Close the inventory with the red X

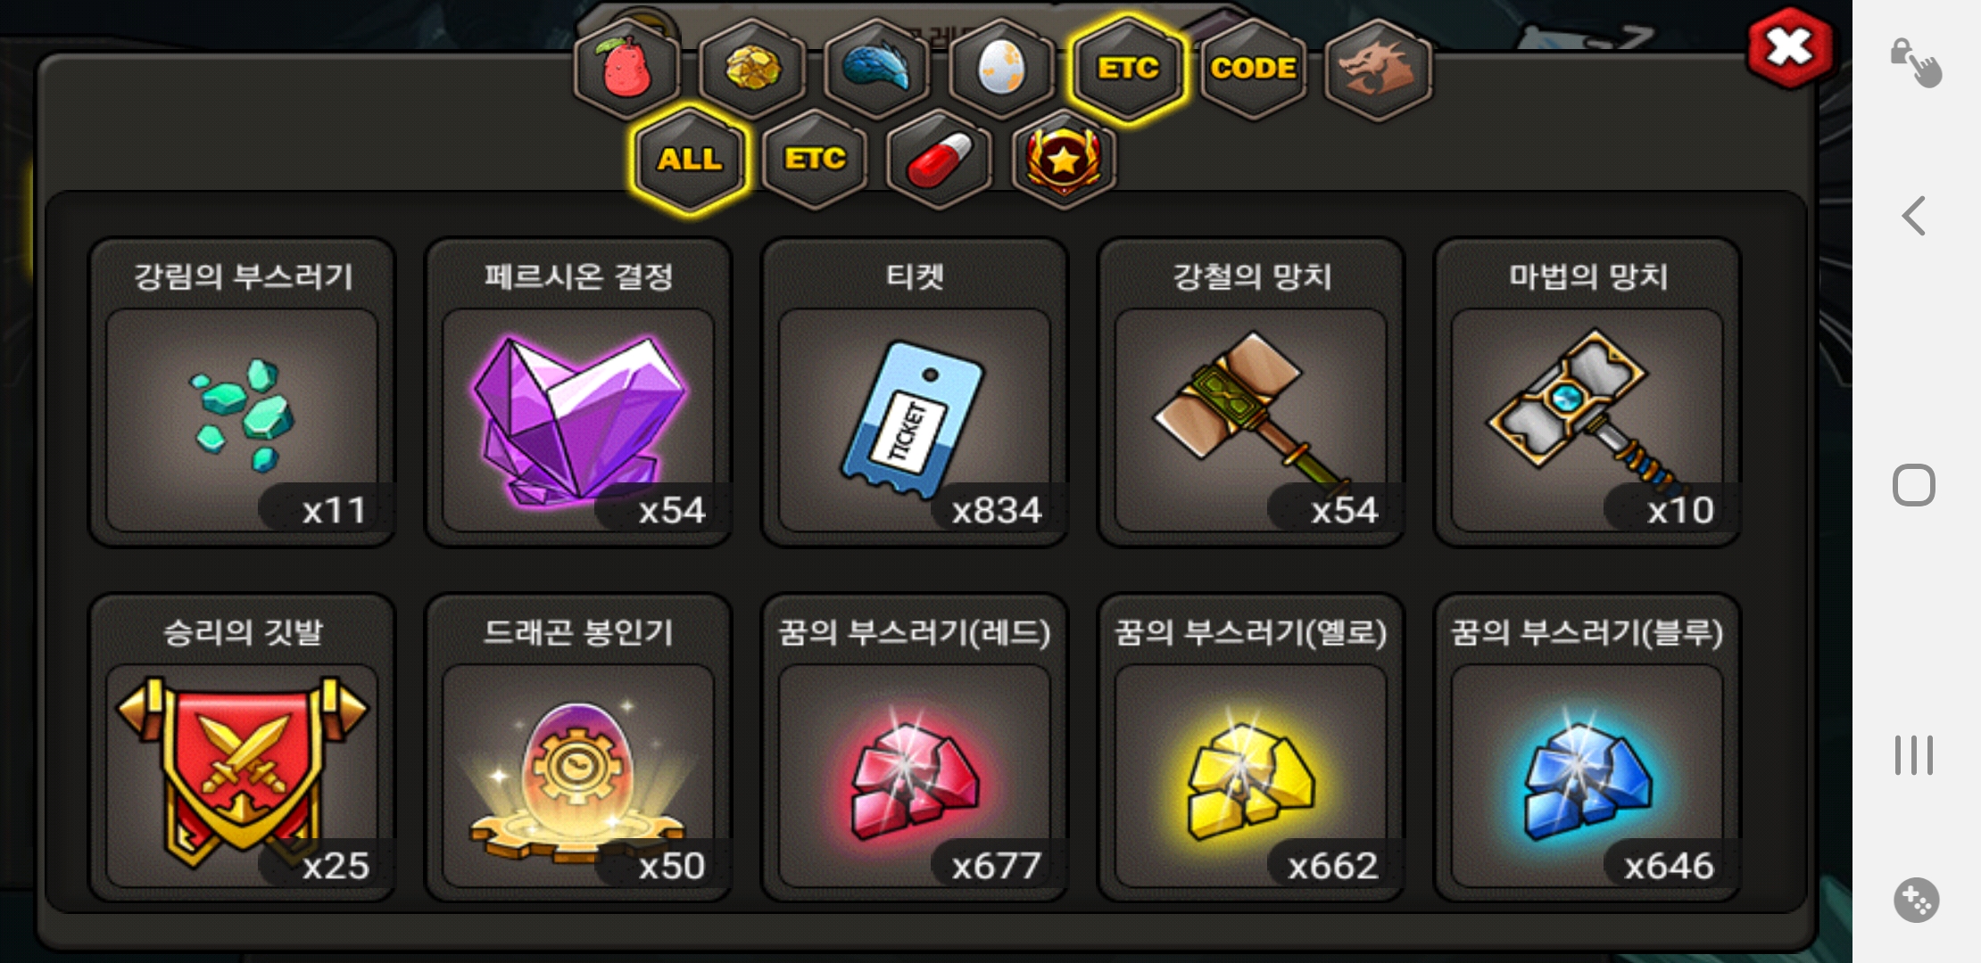[x=1790, y=47]
